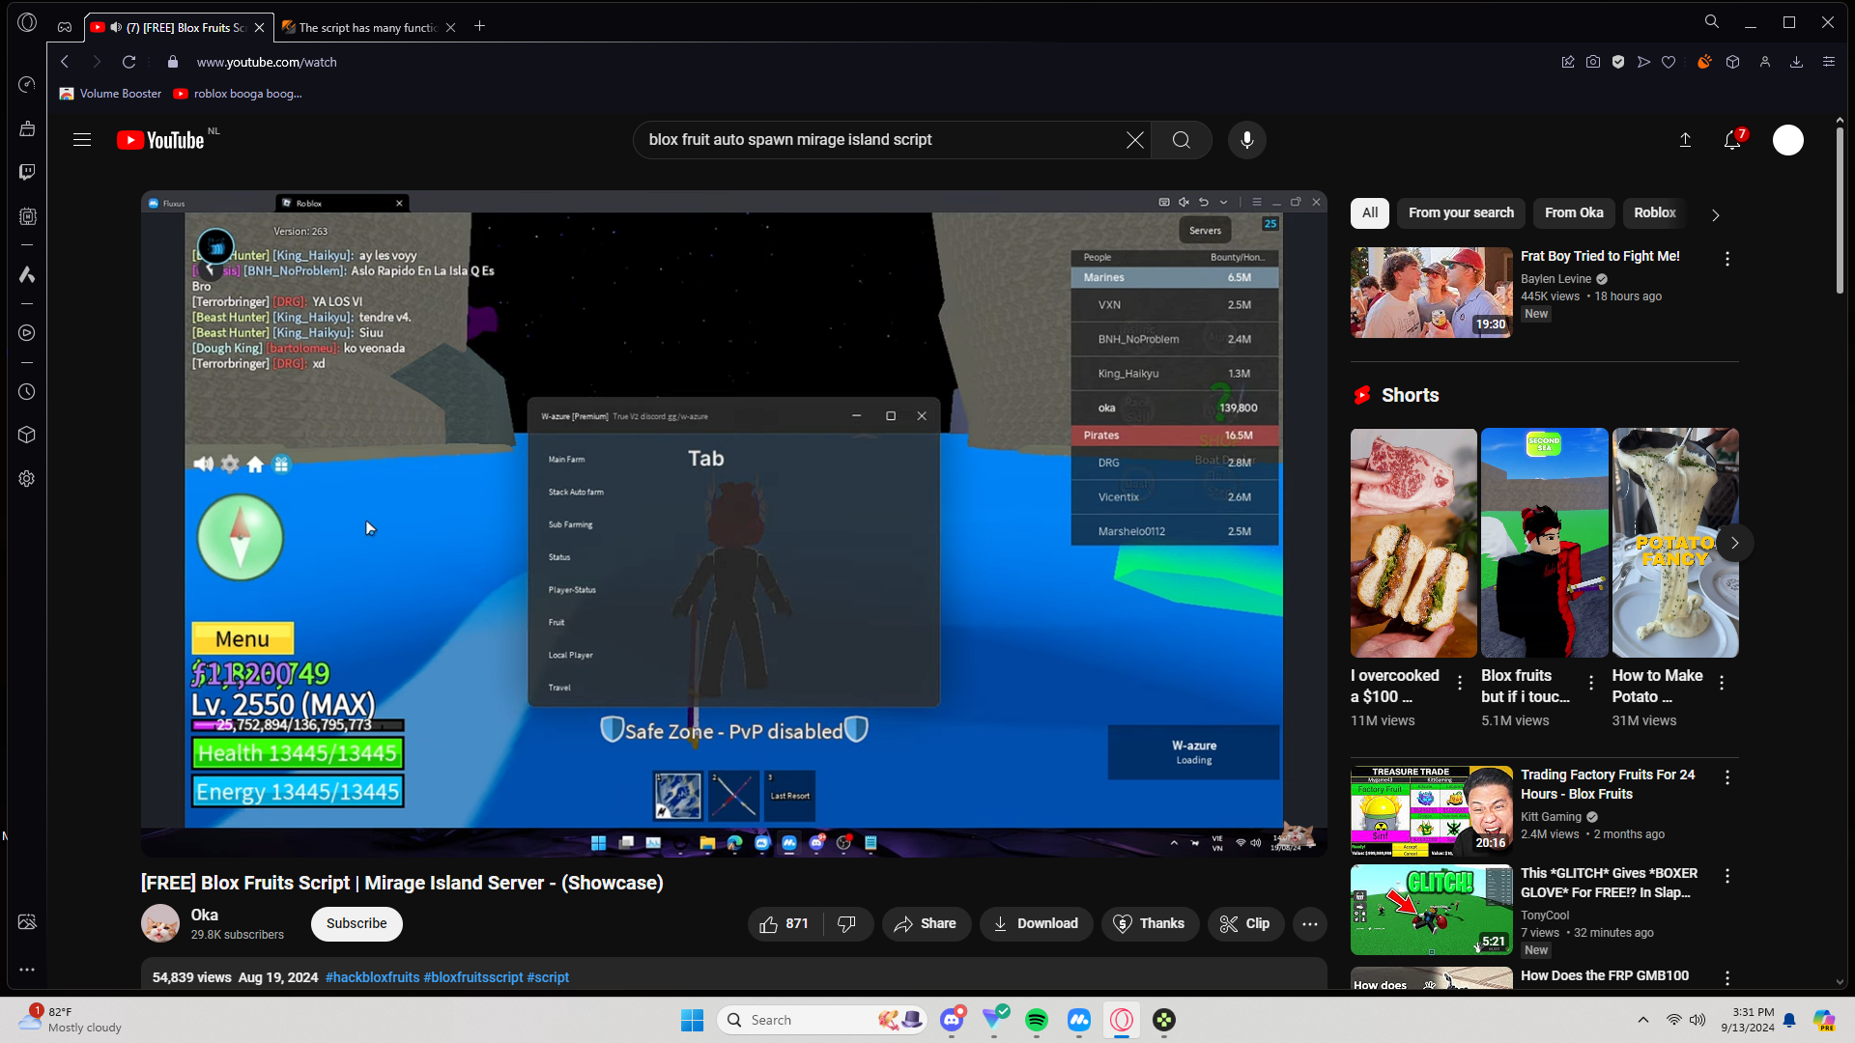Open the Windows Start menu
1855x1043 pixels.
[x=693, y=1020]
